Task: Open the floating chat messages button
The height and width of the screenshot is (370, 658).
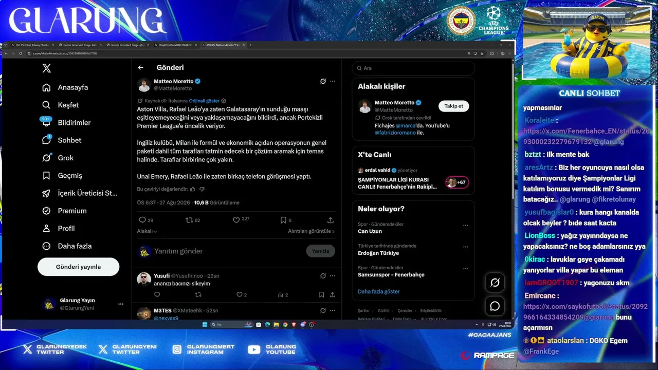Action: tap(495, 306)
